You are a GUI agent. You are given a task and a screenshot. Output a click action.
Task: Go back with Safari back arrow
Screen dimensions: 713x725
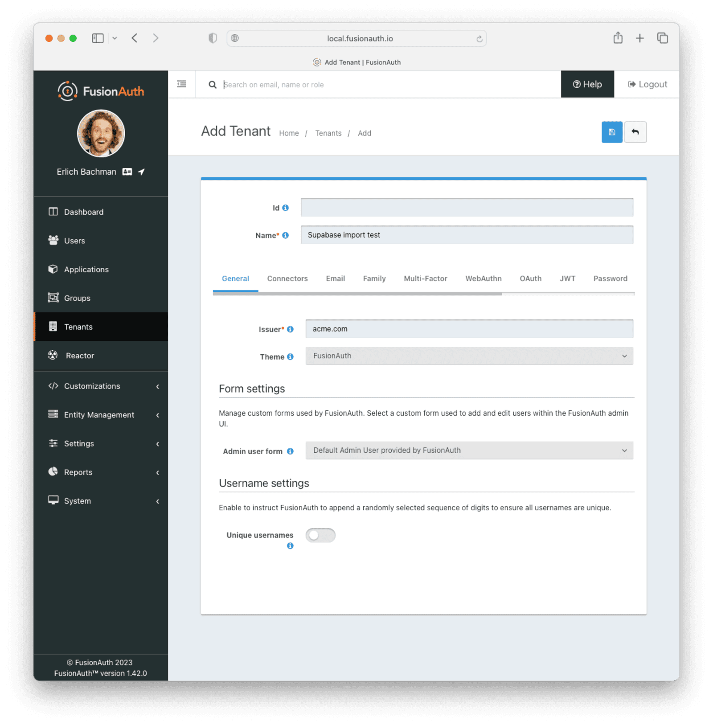point(135,38)
